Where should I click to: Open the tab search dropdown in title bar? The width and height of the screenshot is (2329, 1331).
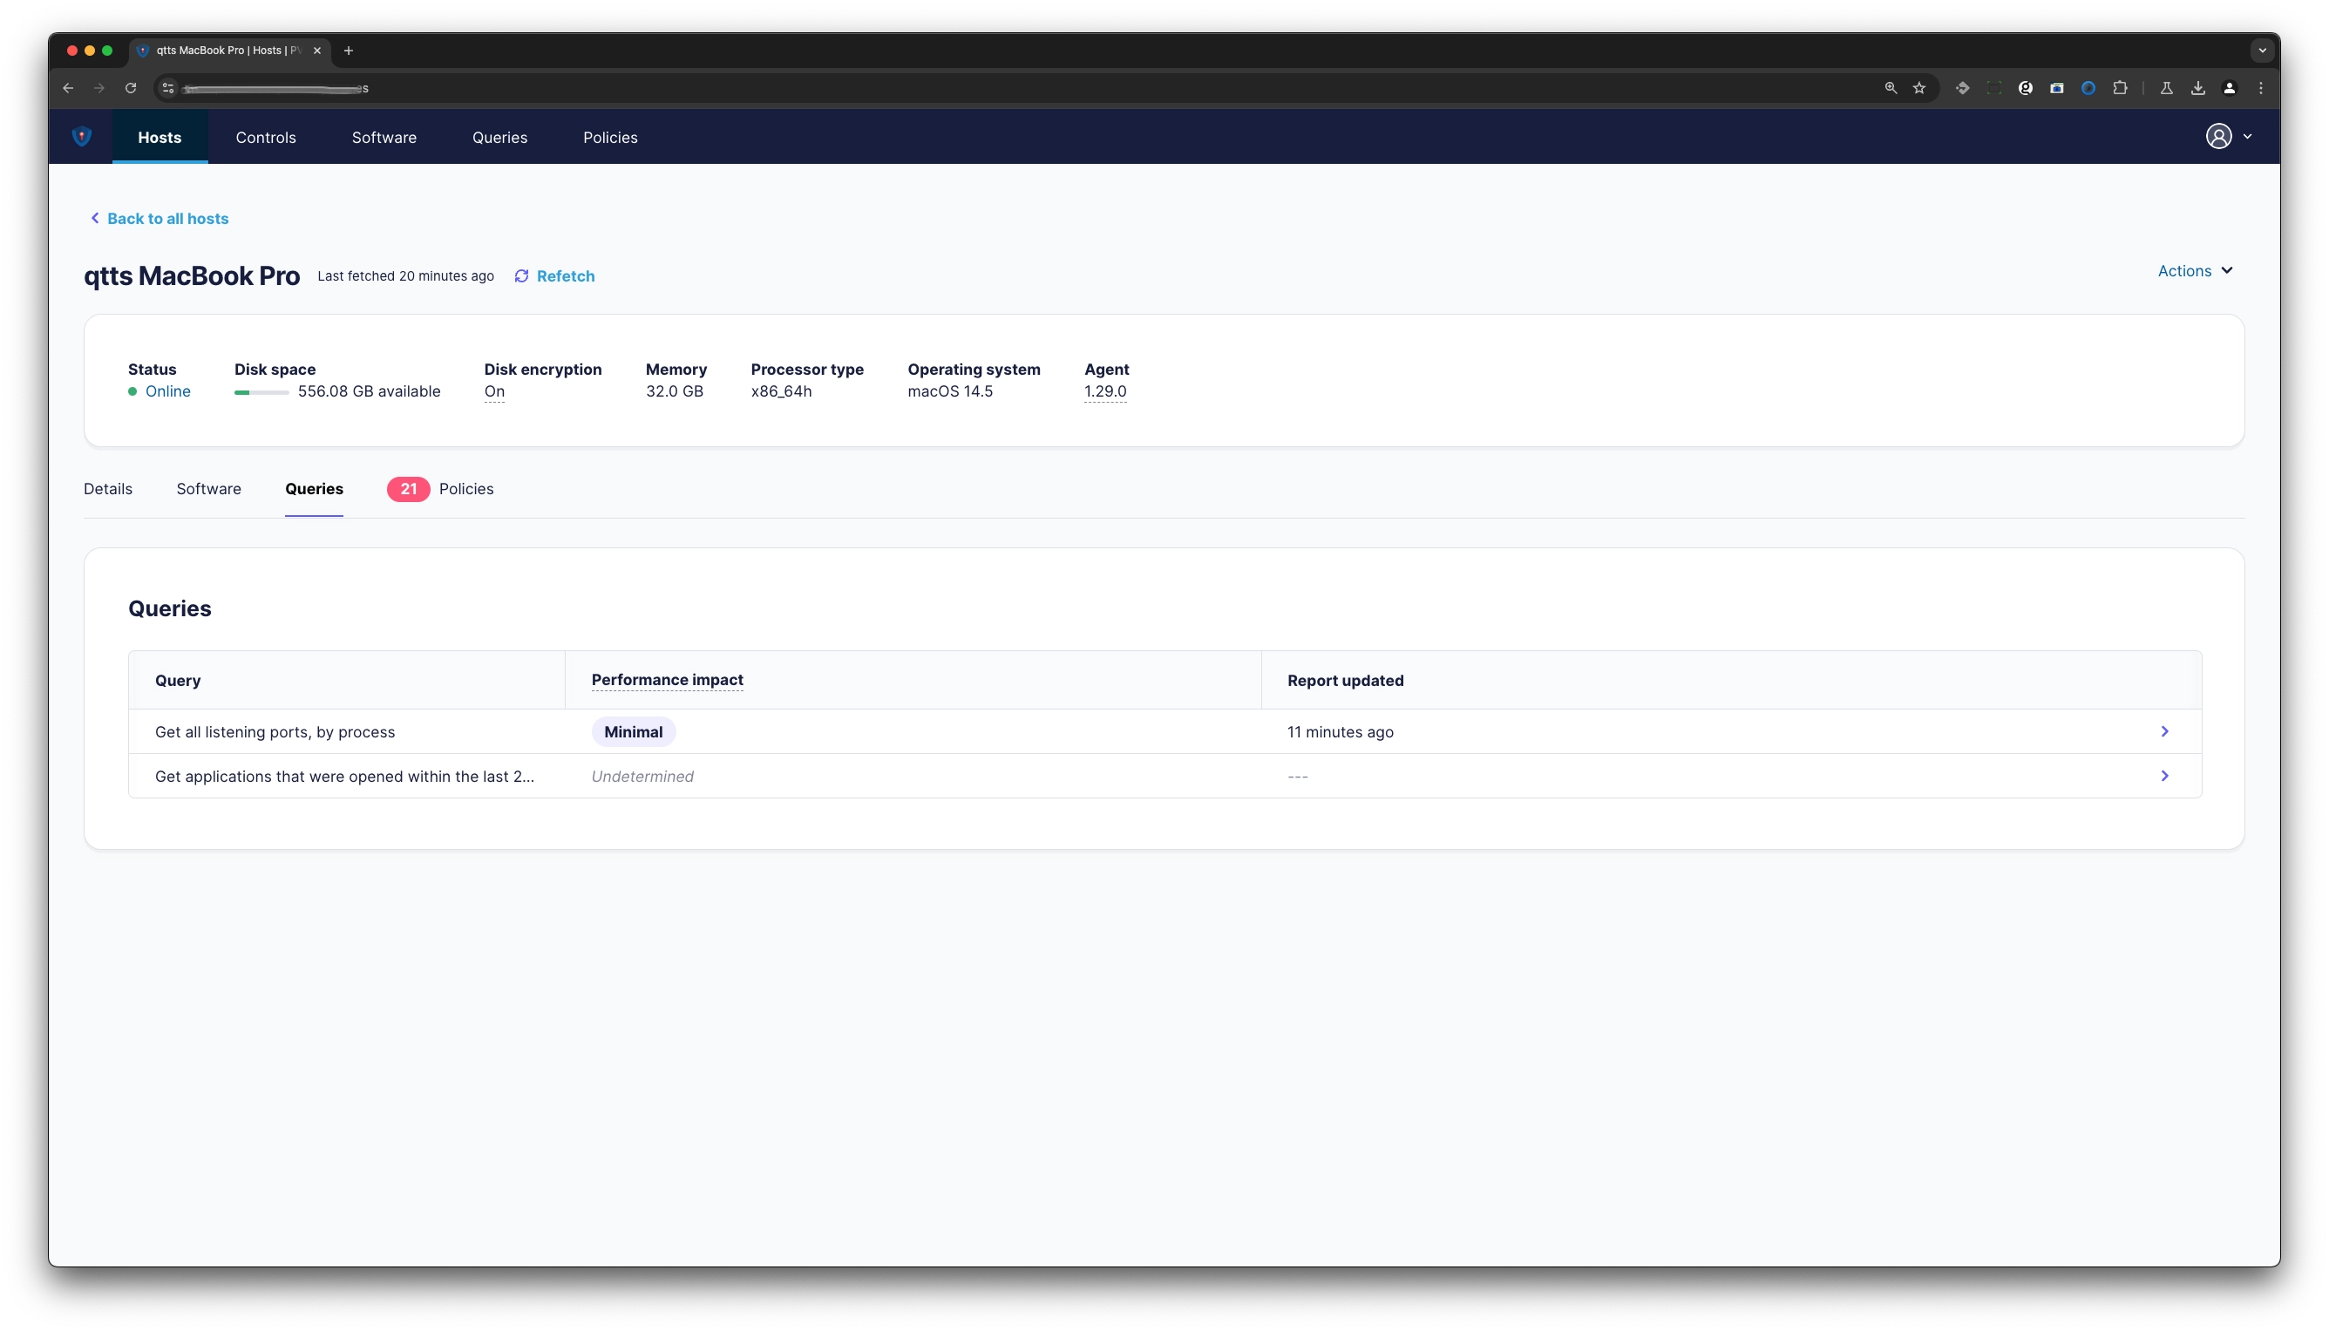(2262, 51)
